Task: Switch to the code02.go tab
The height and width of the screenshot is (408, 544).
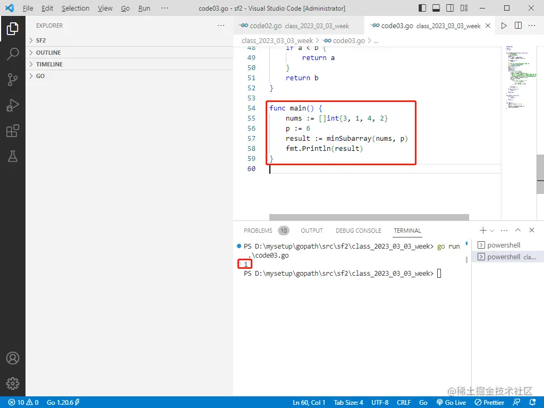Action: click(x=299, y=25)
